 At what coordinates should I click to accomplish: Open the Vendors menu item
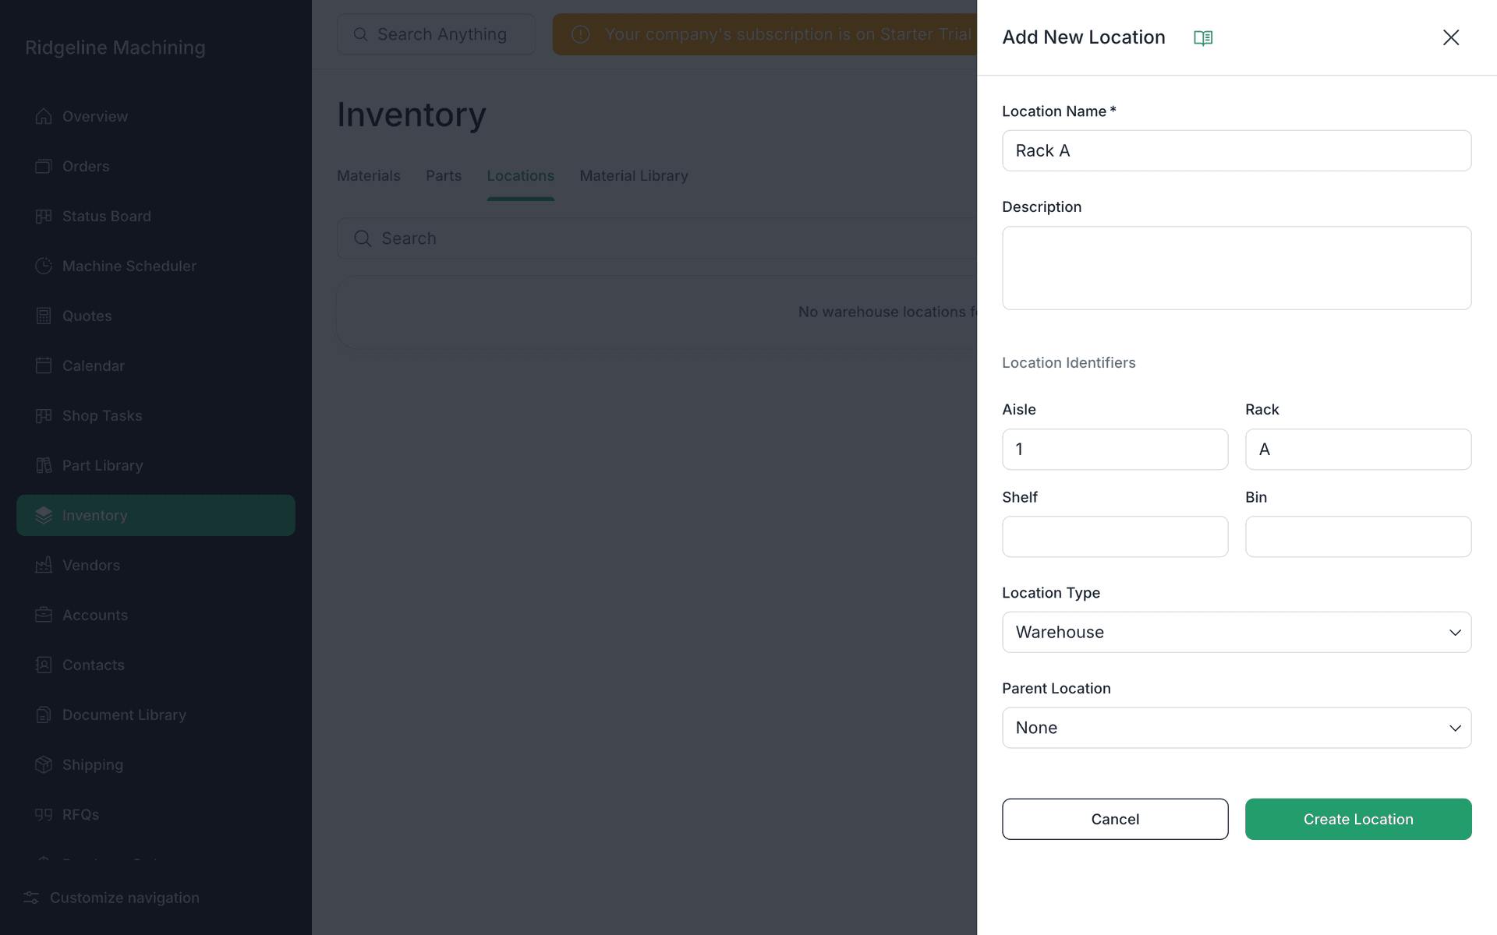(156, 565)
